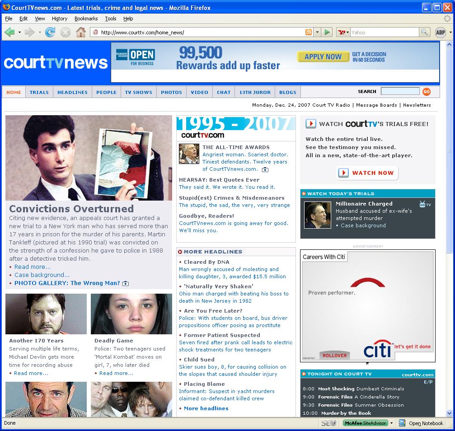
Task: Open the Message Boards link
Action: (376, 105)
